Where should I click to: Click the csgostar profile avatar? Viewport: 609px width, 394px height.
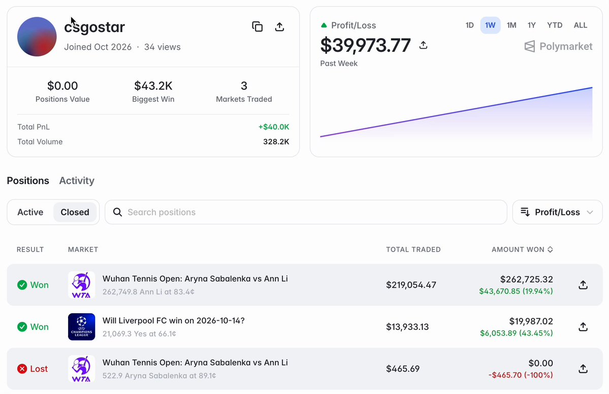pos(37,37)
